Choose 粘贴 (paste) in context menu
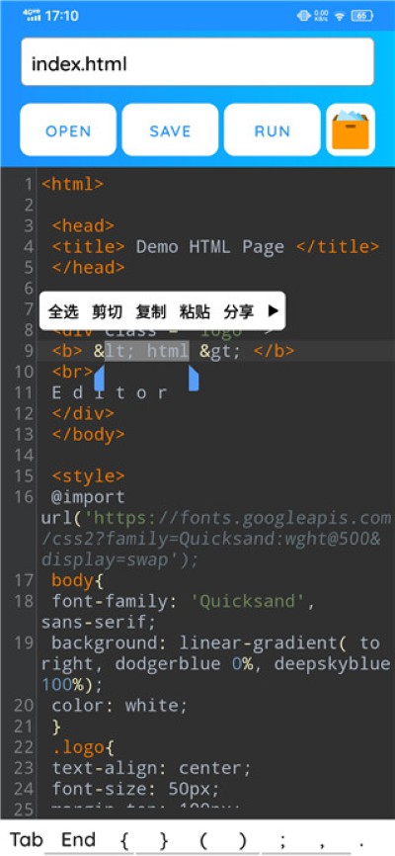This screenshot has width=395, height=856. tap(195, 311)
